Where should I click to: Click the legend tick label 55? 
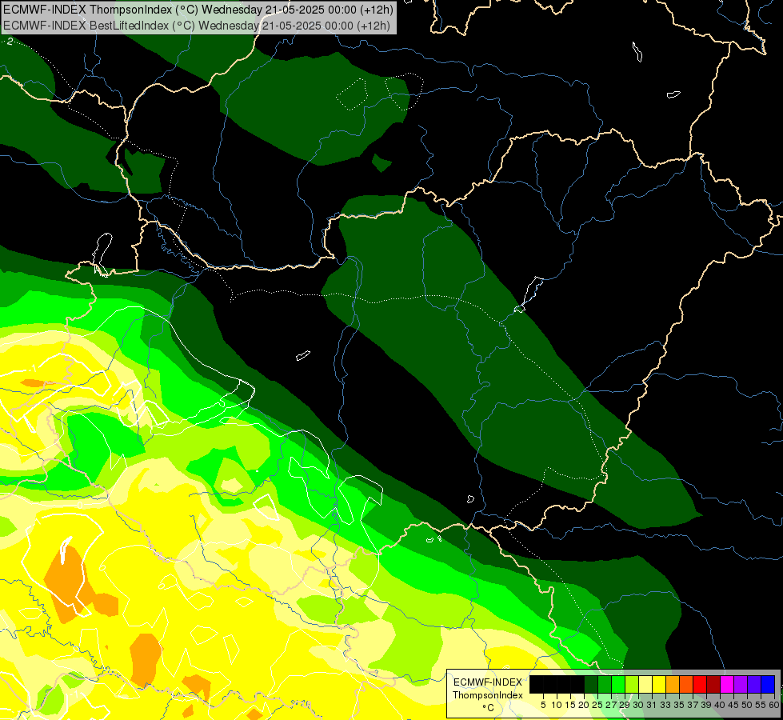pos(761,705)
